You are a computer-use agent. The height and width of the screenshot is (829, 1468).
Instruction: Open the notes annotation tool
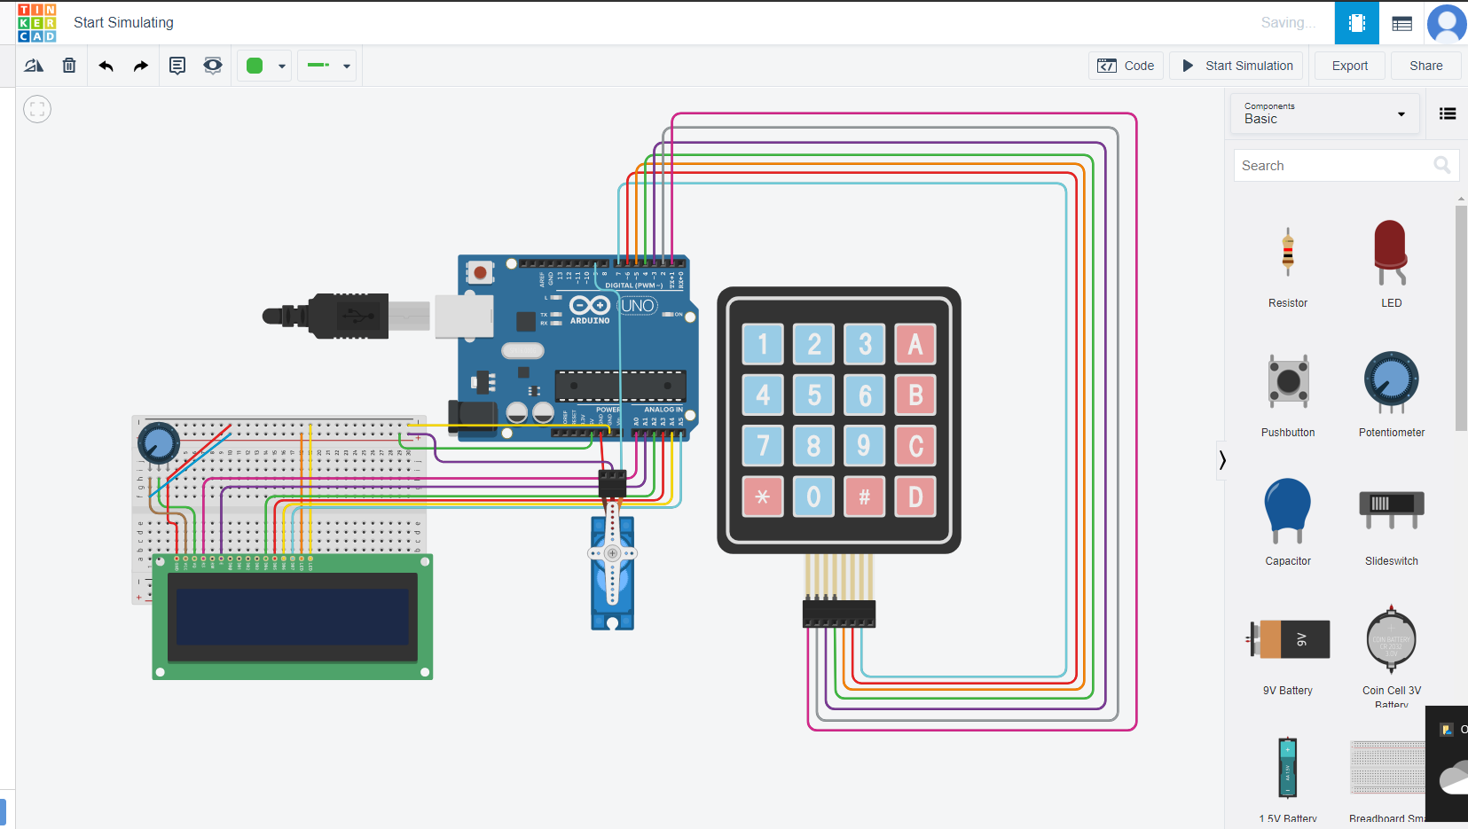(177, 66)
